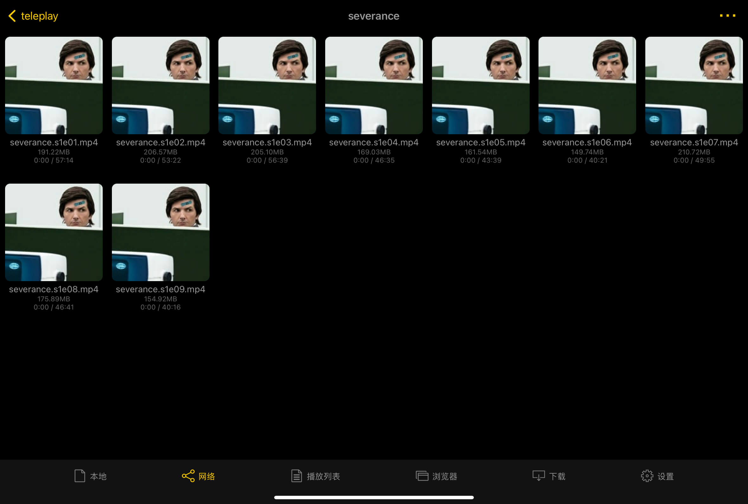The width and height of the screenshot is (748, 504).
Task: Play severance.s1e05.mp4 thumbnail
Action: 480,85
